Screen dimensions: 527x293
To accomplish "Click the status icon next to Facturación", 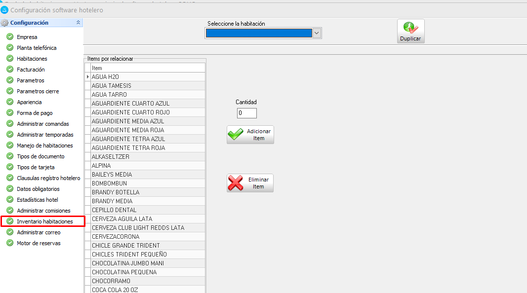I will [x=10, y=70].
